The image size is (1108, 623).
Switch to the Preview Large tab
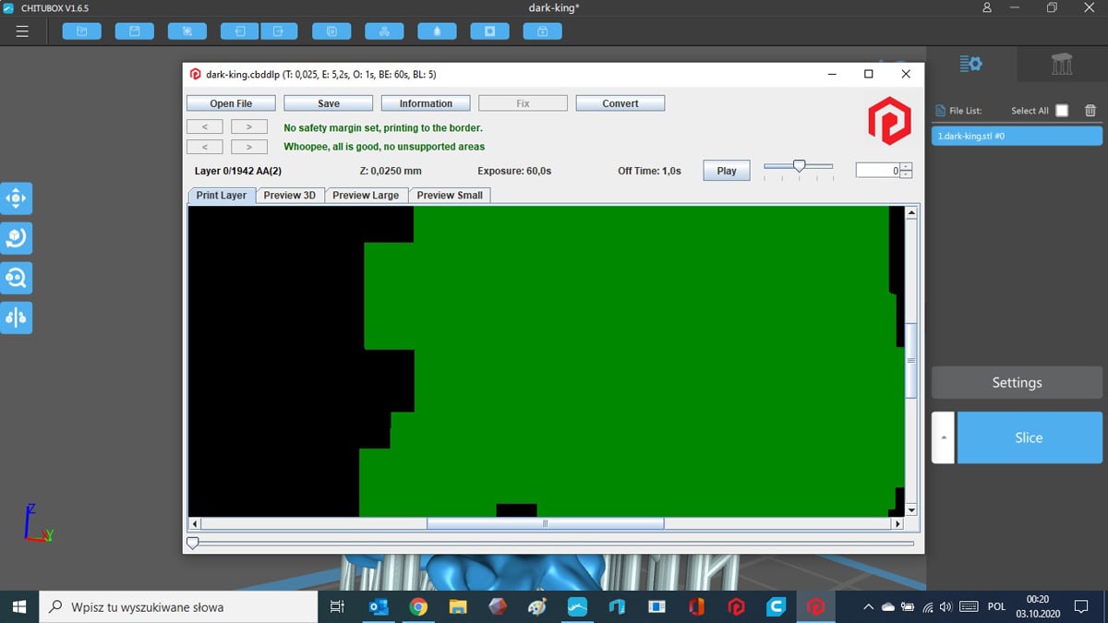[366, 196]
